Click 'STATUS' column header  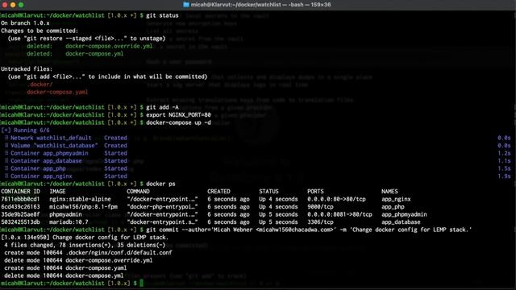click(x=268, y=192)
